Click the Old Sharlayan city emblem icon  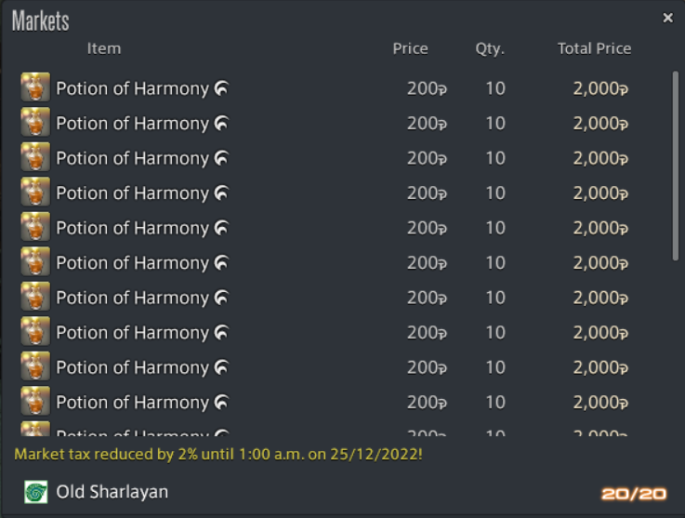(36, 492)
